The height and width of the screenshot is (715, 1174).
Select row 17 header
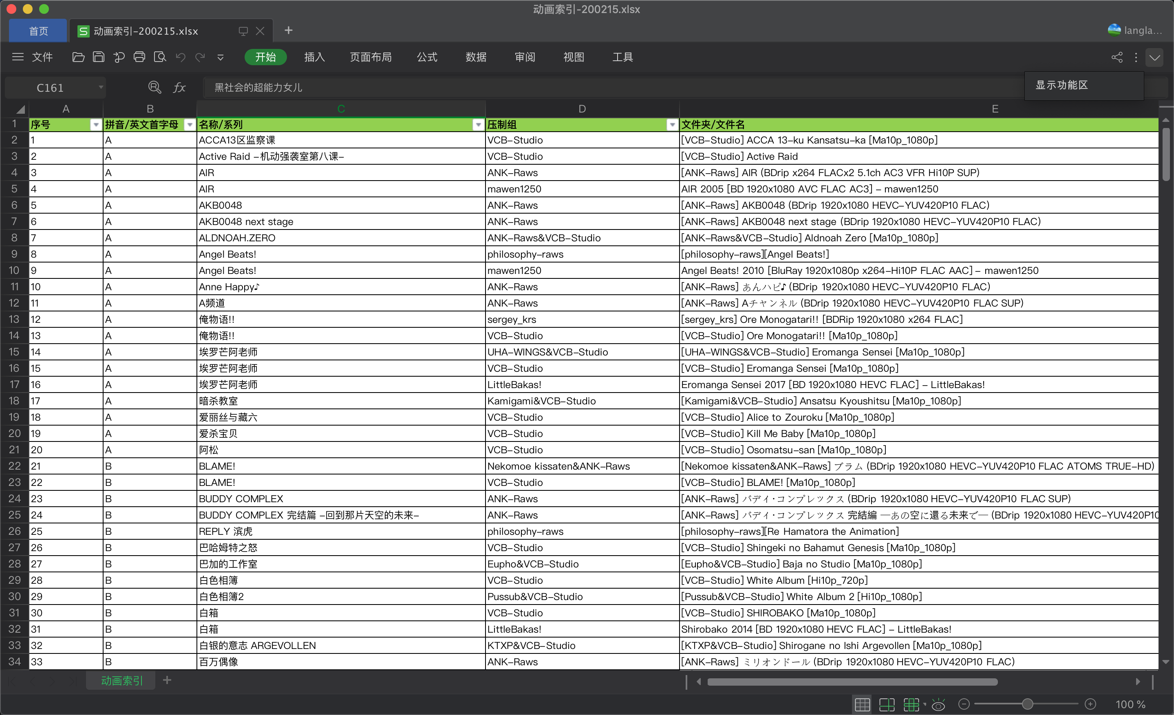tap(14, 384)
